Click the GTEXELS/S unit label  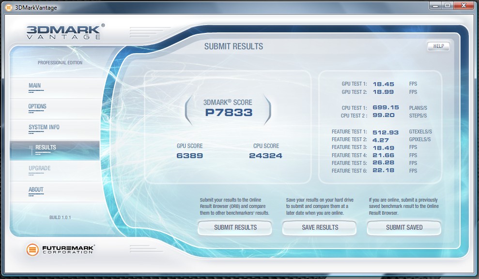pyautogui.click(x=421, y=132)
